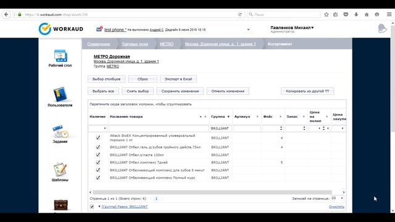Expand the task notification dropdown arrow

(x=248, y=30)
